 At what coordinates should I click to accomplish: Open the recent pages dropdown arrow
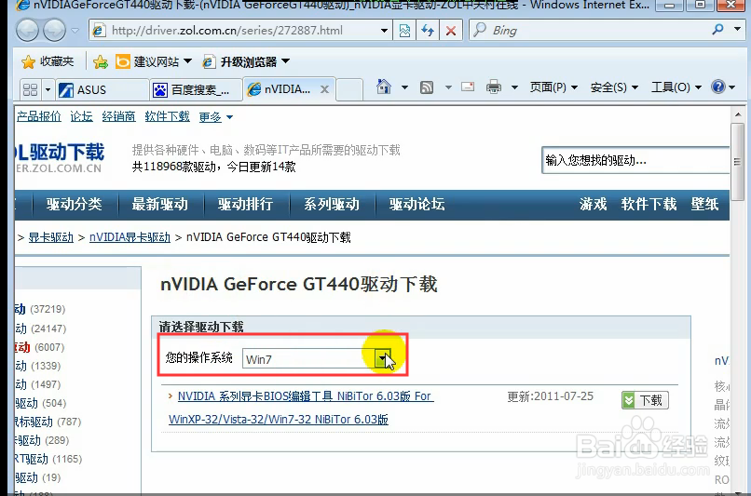coord(75,31)
